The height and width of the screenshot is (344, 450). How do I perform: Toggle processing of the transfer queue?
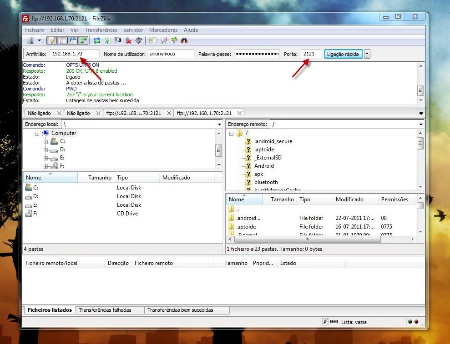(108, 41)
